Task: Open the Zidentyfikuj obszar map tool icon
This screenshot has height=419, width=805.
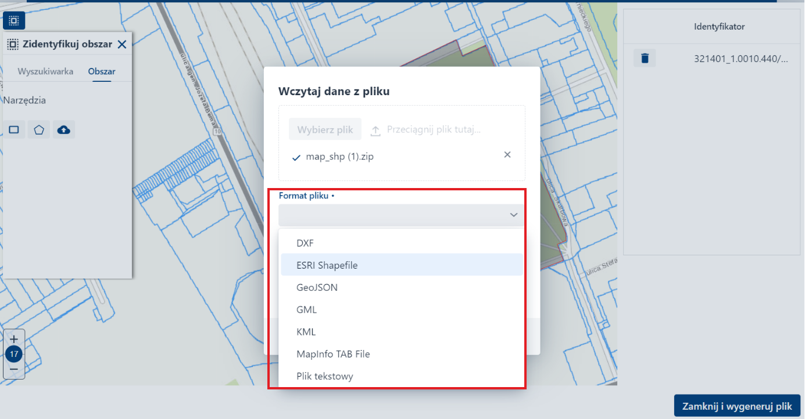Action: [x=13, y=20]
